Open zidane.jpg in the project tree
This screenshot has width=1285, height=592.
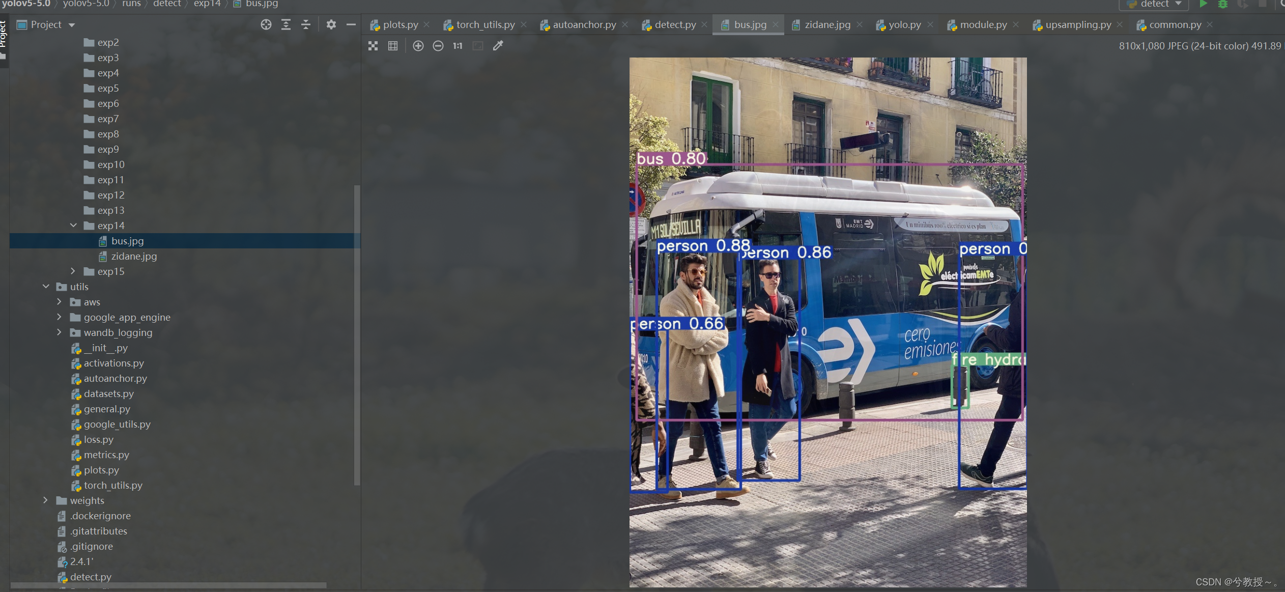click(134, 256)
